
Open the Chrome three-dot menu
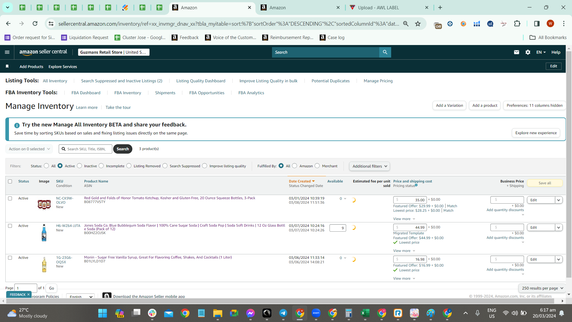click(x=564, y=24)
